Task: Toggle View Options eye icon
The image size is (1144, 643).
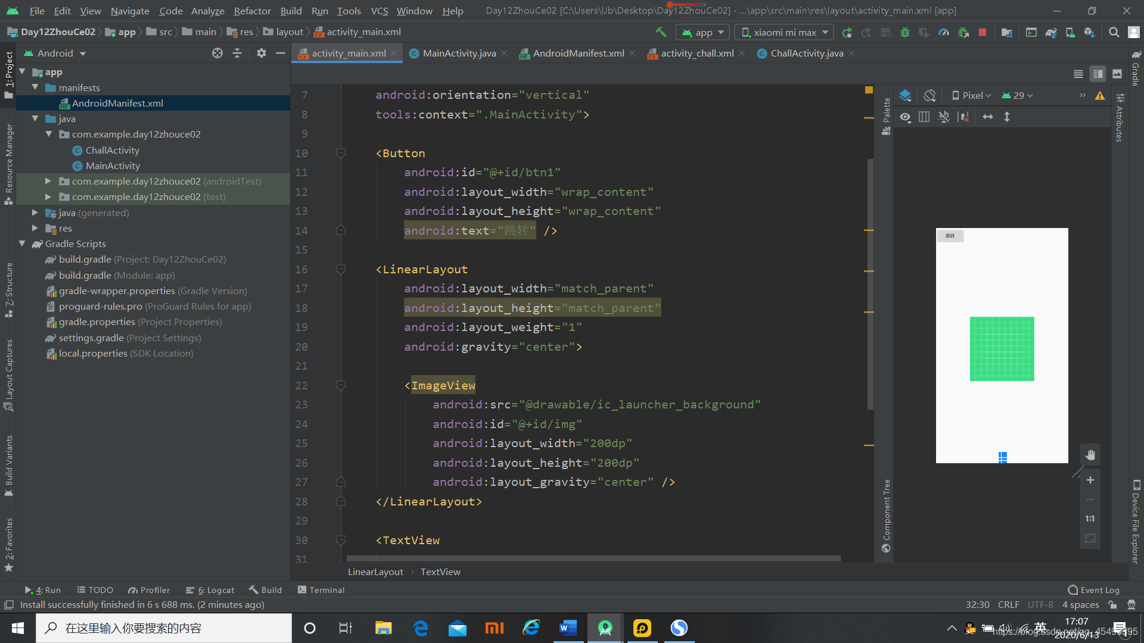Action: pos(905,117)
